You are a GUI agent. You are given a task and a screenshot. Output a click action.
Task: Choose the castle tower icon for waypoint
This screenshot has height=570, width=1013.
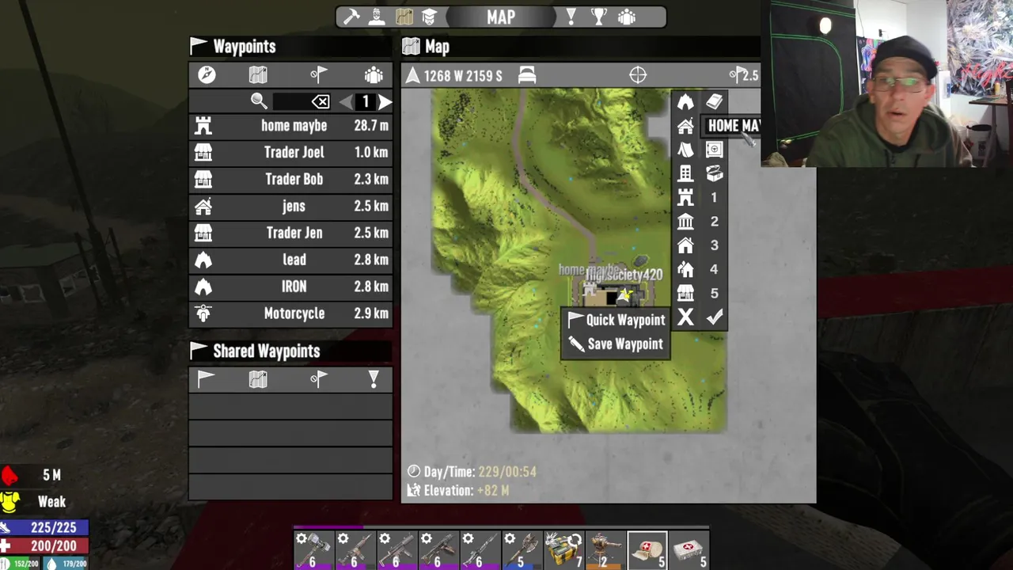pyautogui.click(x=685, y=197)
